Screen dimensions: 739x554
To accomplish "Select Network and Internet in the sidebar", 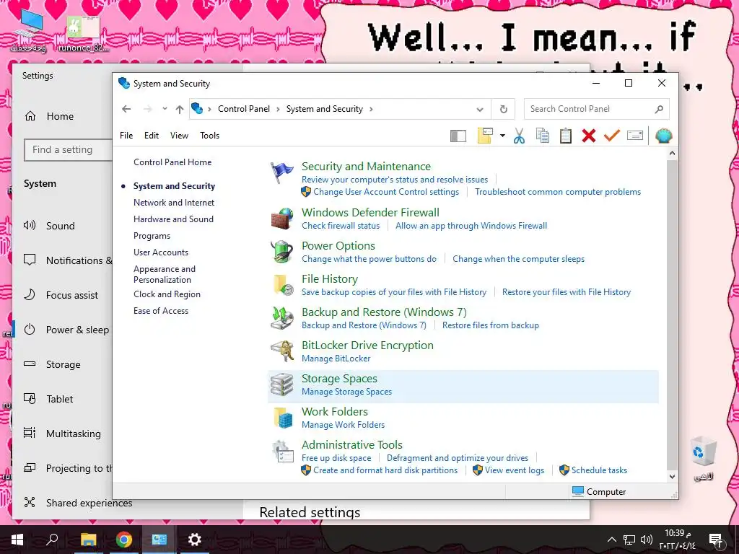I will pyautogui.click(x=174, y=203).
